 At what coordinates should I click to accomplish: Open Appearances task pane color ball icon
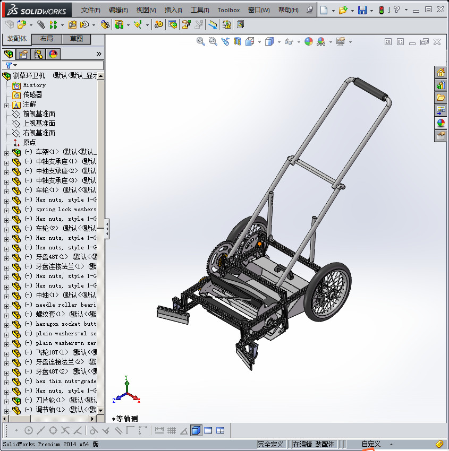coord(440,123)
